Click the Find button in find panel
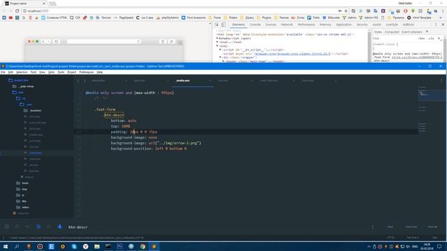Screen dimensions: 447x251 (390, 227)
